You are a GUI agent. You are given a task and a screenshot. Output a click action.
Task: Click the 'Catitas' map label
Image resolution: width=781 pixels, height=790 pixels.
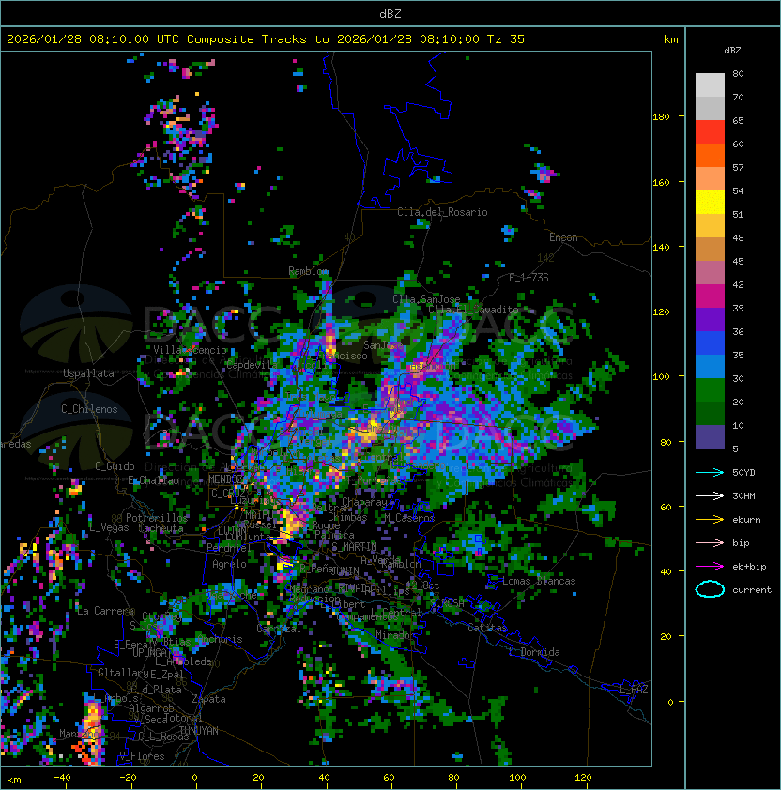click(x=487, y=628)
